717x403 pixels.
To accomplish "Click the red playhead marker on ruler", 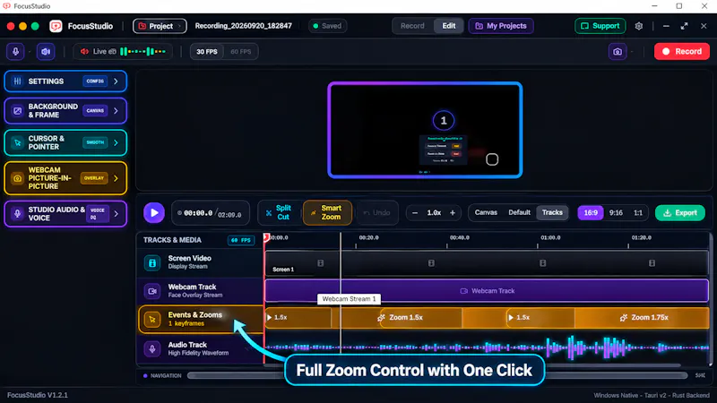I will pos(266,237).
